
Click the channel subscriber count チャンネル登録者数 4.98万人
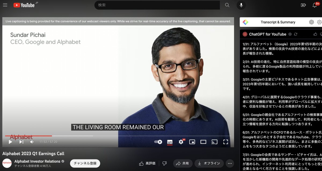pos(32,166)
